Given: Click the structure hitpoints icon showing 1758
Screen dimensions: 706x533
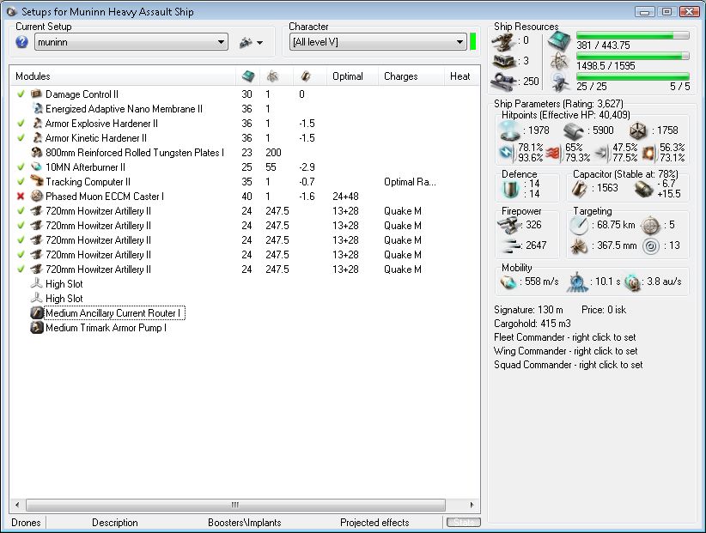Looking at the screenshot, I should (x=637, y=130).
